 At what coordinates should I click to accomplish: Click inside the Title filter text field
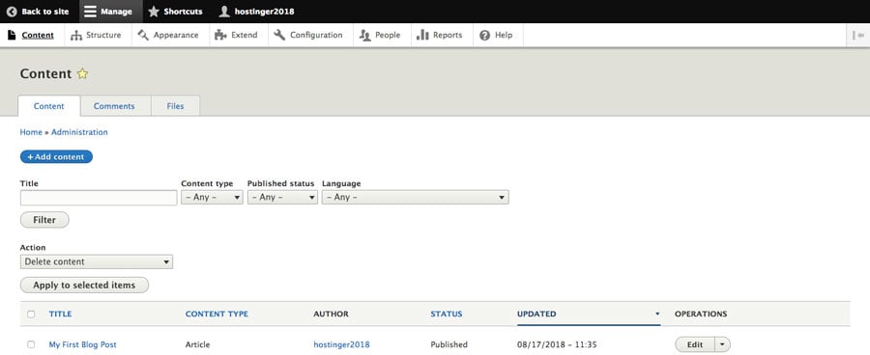[x=99, y=198]
